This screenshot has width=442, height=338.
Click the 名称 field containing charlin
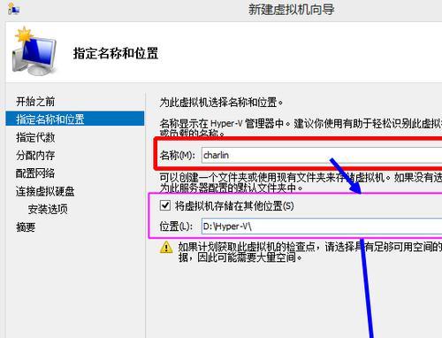[322, 155]
